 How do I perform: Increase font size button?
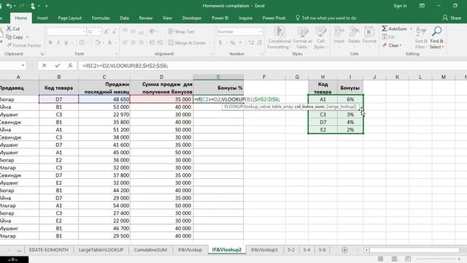click(107, 31)
